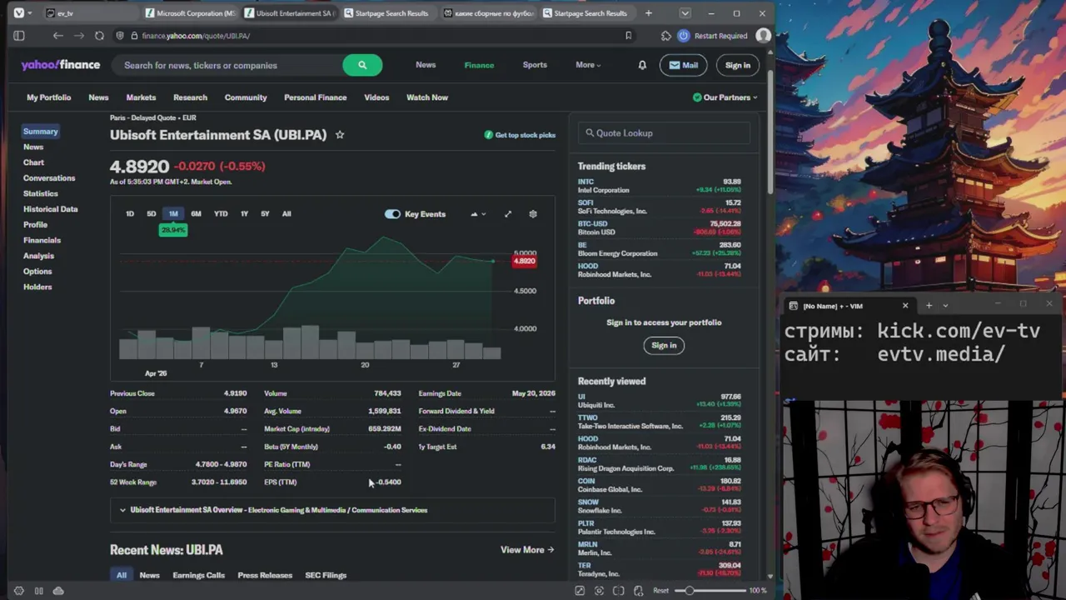Open notifications bell icon
Screen dimensions: 1066x600
tap(642, 65)
